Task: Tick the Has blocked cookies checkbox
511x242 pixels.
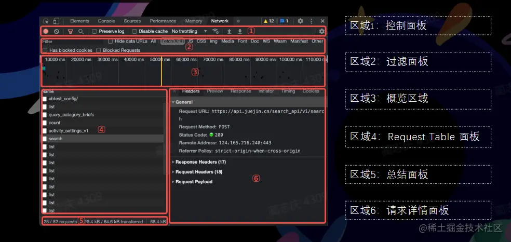Action: click(x=45, y=50)
